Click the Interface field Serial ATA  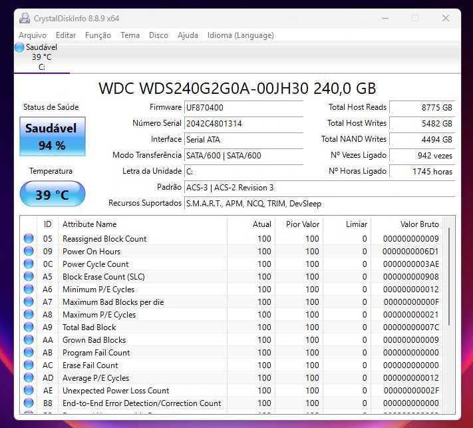(x=243, y=139)
